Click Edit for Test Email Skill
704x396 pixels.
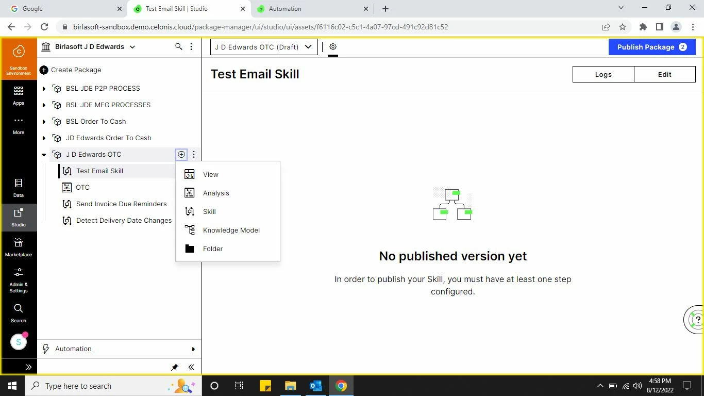665,74
